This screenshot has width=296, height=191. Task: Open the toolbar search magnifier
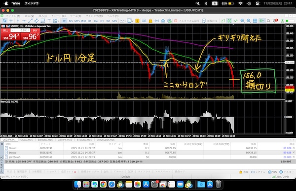pos(268,21)
